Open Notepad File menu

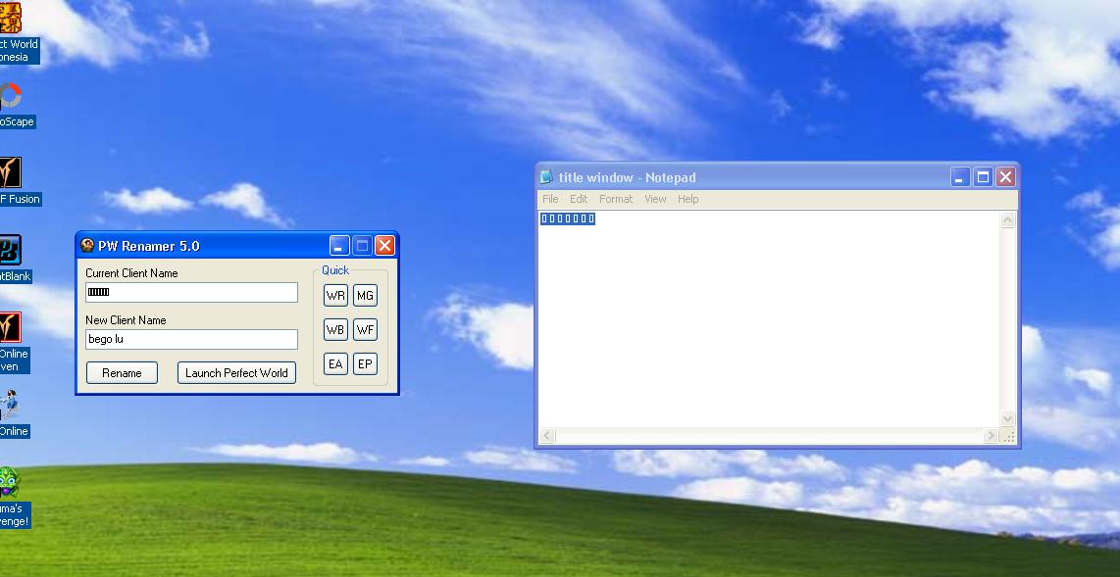pos(550,199)
